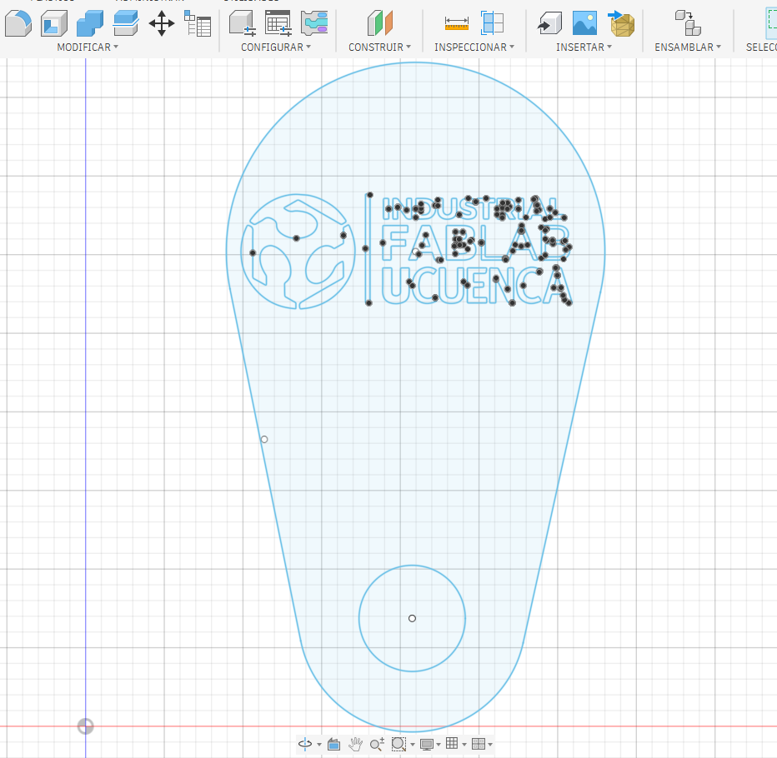This screenshot has height=758, width=777.
Task: Choose the Combine bodies tool
Action: coord(90,23)
